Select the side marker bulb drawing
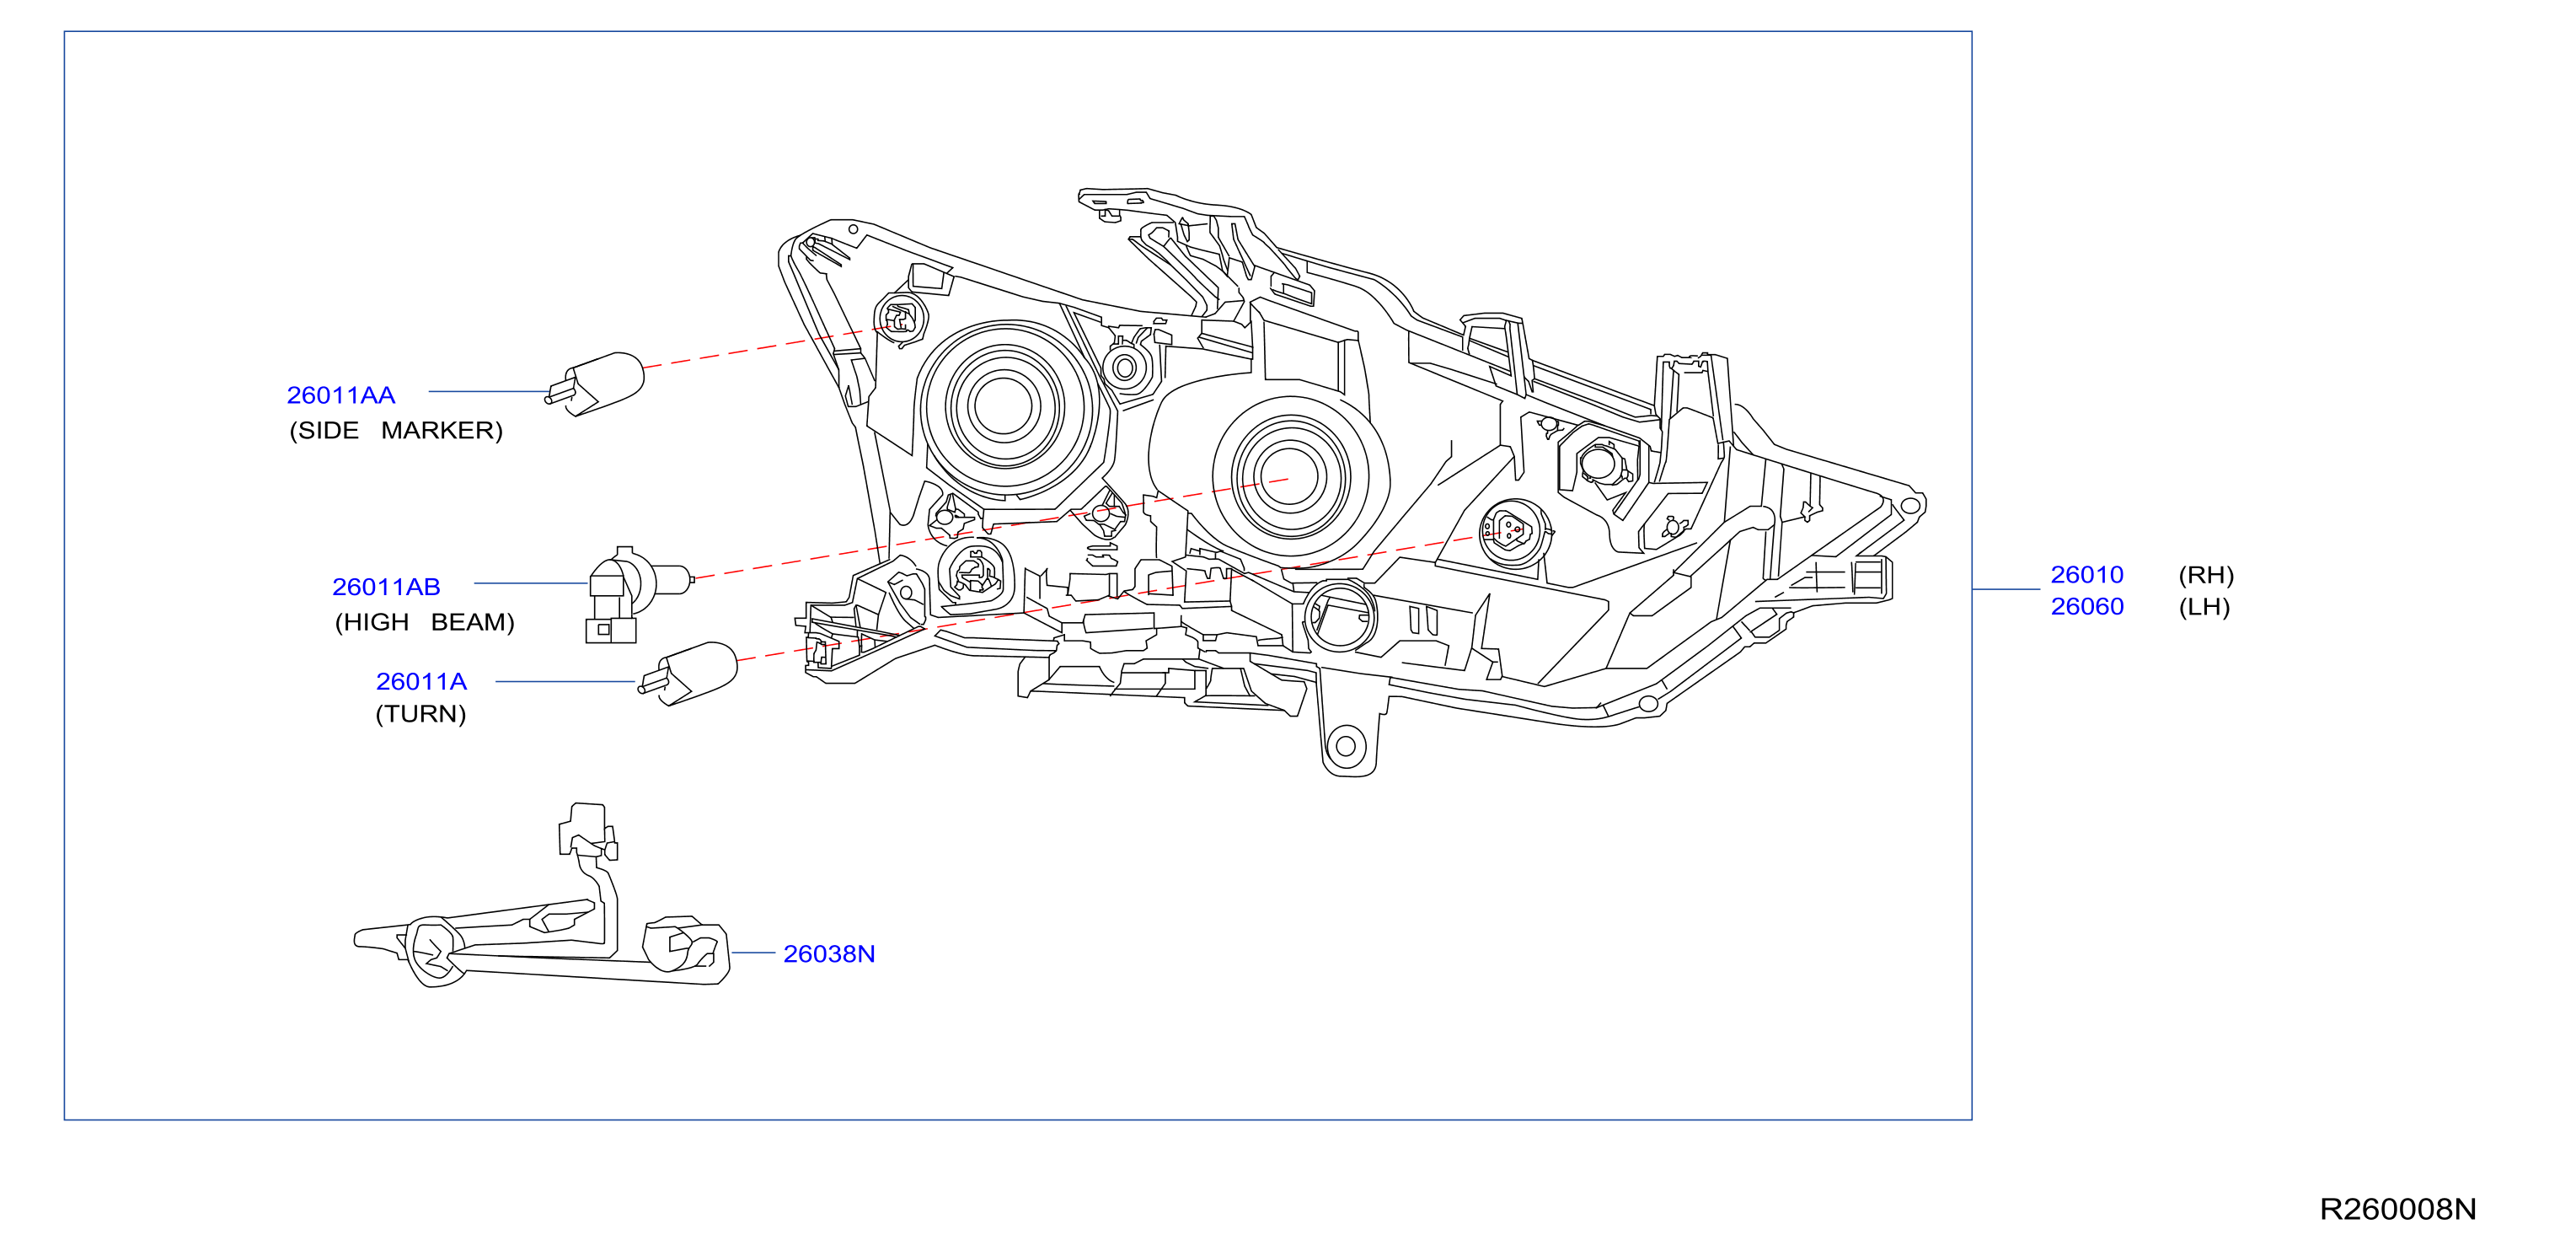Viewport: 2576px width, 1251px height. [595, 383]
